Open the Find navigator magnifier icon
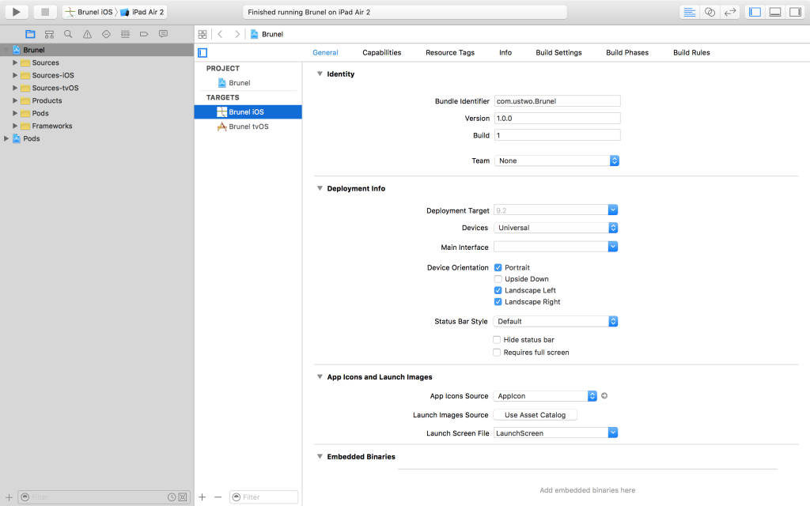 (x=68, y=34)
